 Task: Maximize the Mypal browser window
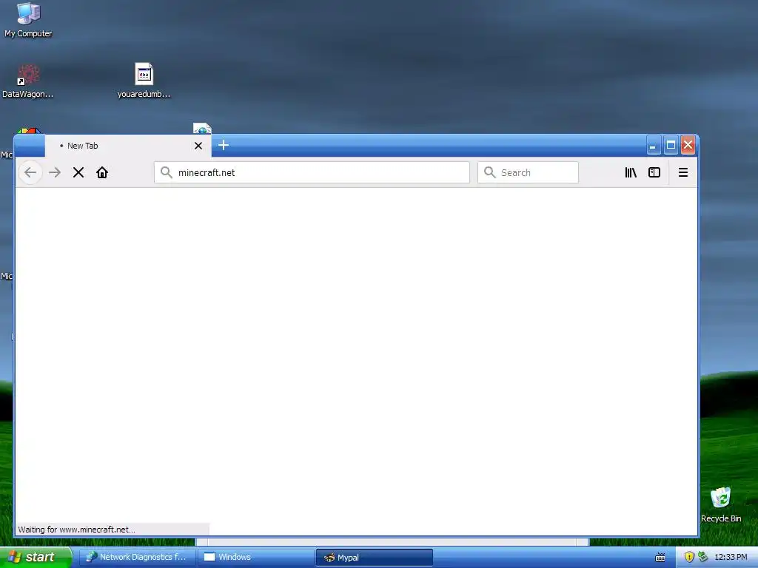coord(671,145)
